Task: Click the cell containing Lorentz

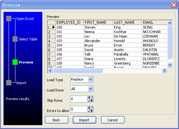Action: pos(128,59)
